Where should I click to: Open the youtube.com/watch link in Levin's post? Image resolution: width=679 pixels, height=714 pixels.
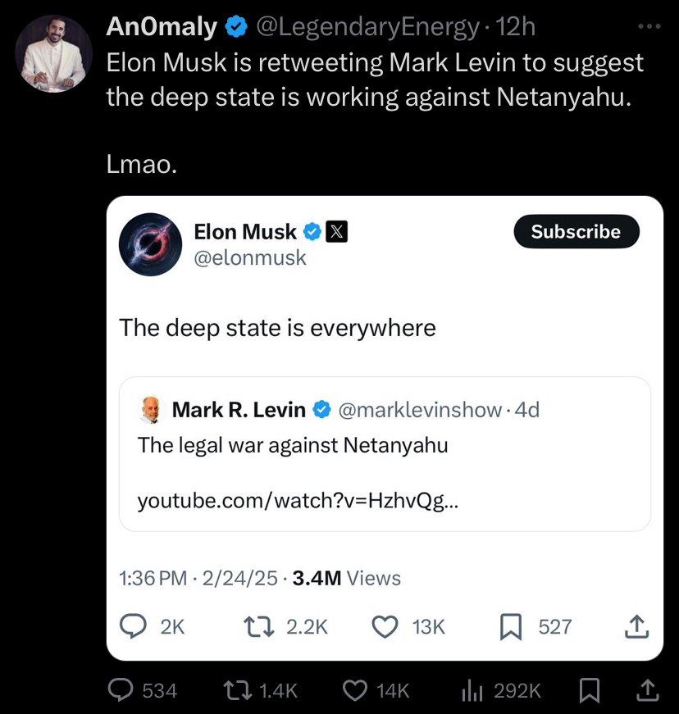298,500
